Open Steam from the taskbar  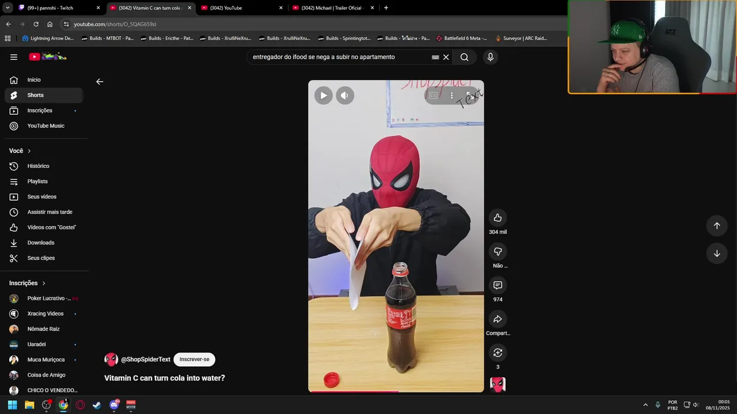coord(97,405)
